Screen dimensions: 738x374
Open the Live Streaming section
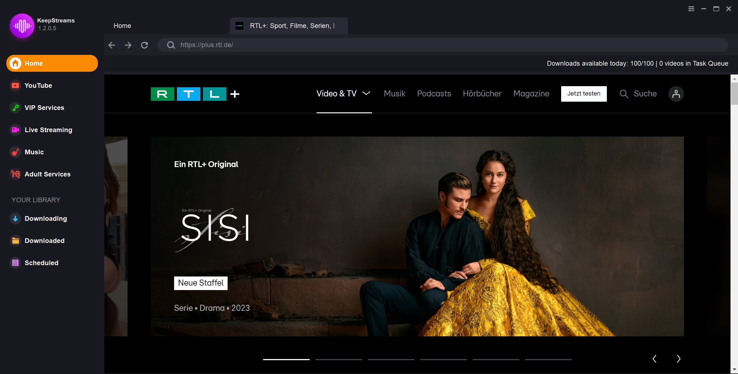point(48,130)
